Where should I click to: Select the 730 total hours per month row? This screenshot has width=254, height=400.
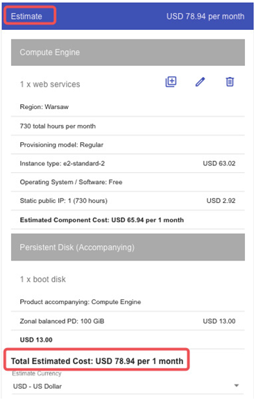pos(128,126)
